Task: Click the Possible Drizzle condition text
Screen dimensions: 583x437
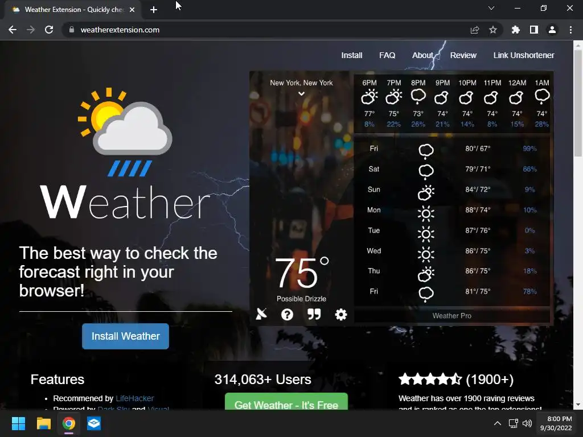Action: tap(302, 299)
